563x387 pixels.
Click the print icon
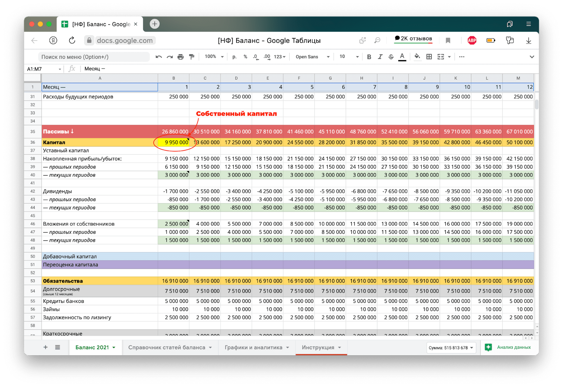pos(181,57)
